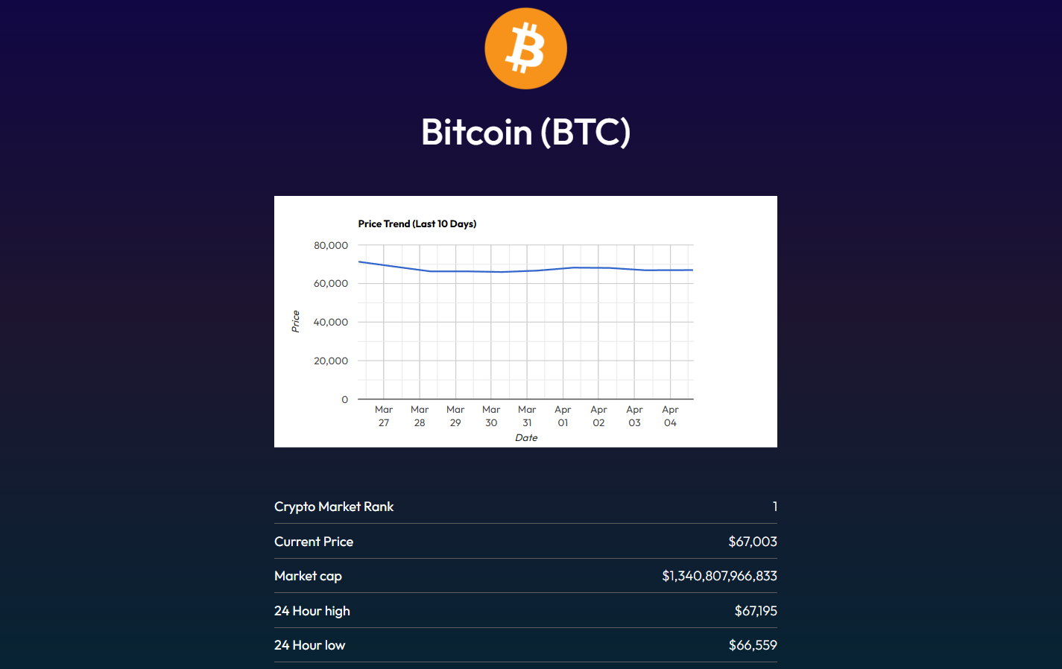
Task: Click the 24 Hour high value $67,195
Action: 755,611
